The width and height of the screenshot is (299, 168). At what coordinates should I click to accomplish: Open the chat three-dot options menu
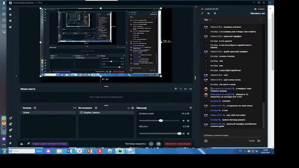[260, 20]
